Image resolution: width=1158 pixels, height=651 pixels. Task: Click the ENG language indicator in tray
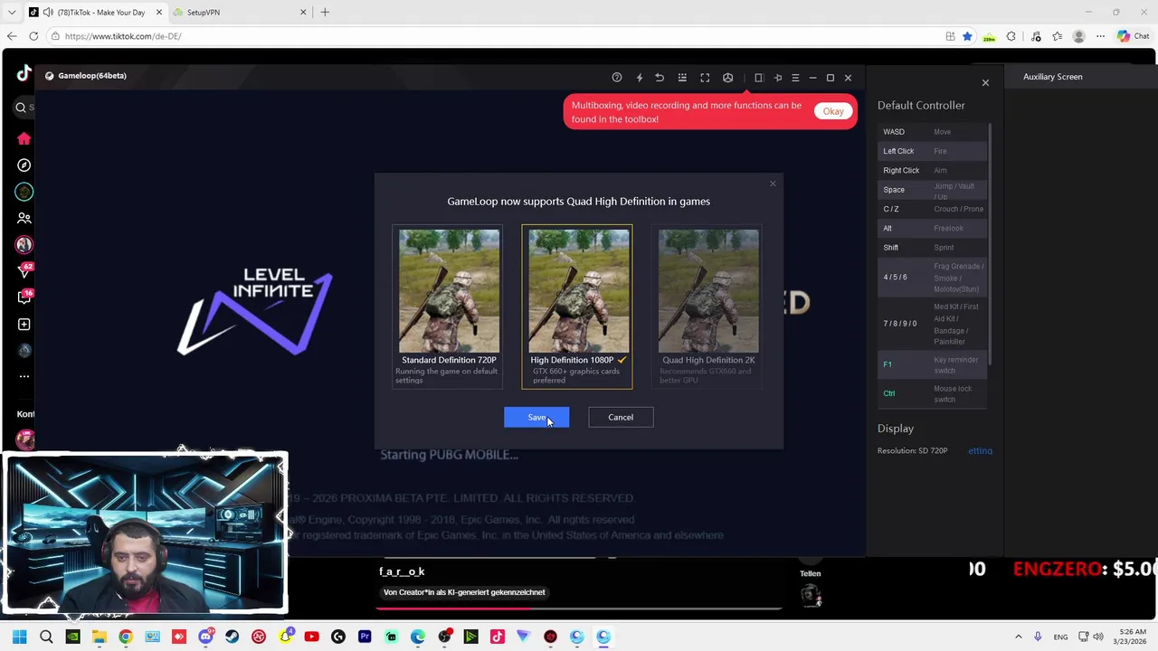pos(1060,637)
